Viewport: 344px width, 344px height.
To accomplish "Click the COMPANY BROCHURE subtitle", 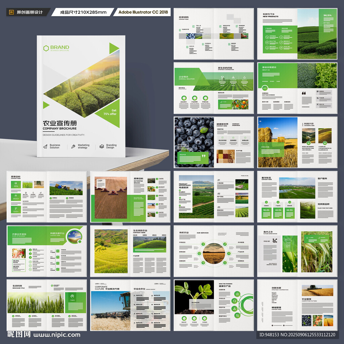I will [60, 129].
